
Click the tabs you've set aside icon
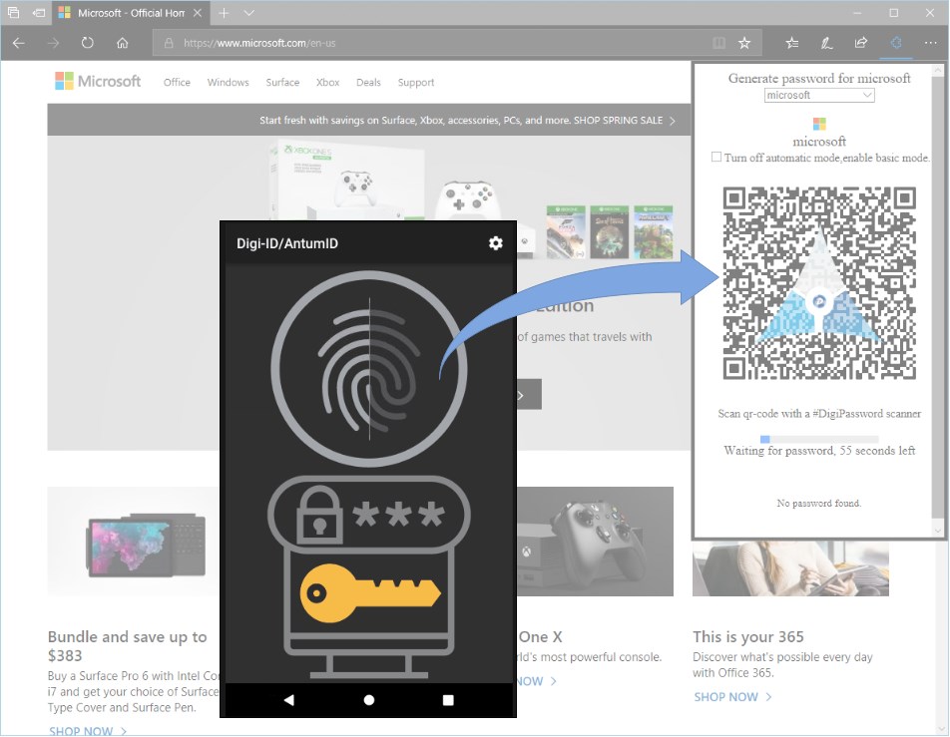[13, 13]
